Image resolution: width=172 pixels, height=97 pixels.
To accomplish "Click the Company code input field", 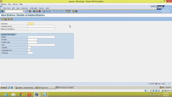I will (31, 24).
